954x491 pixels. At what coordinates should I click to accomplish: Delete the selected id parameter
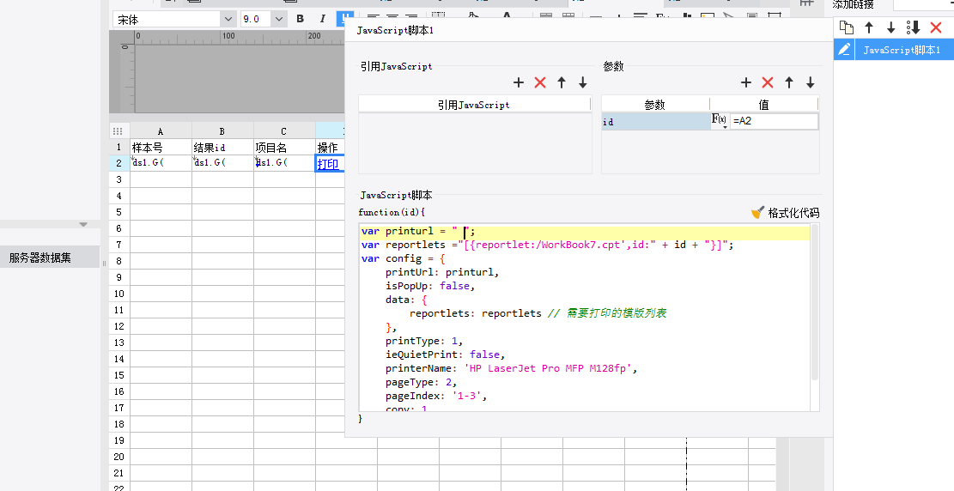point(768,82)
